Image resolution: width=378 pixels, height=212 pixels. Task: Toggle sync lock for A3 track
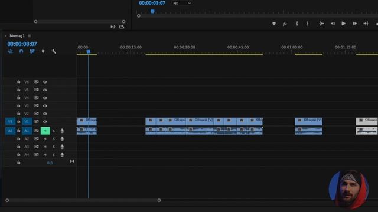pyautogui.click(x=37, y=147)
